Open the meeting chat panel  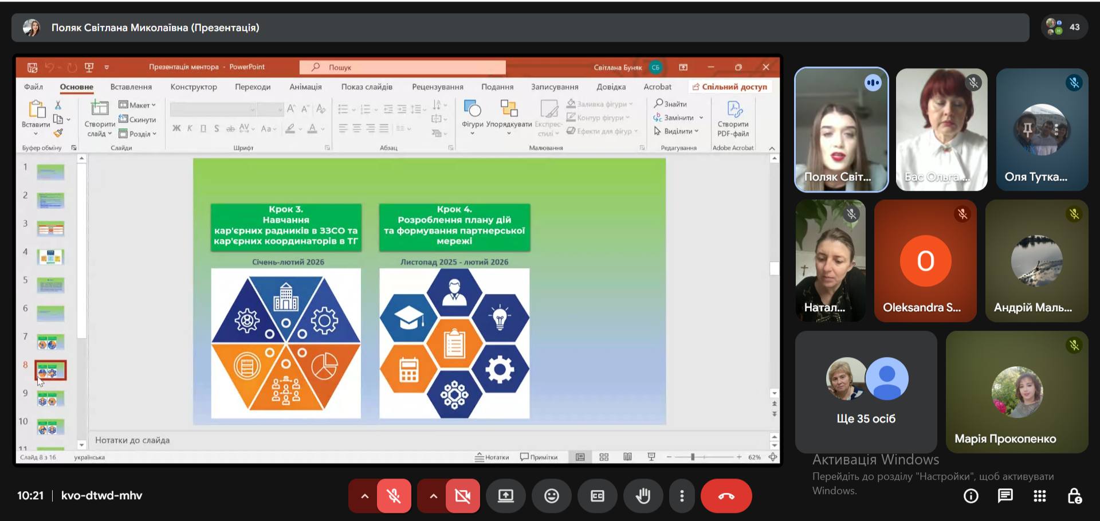1005,496
